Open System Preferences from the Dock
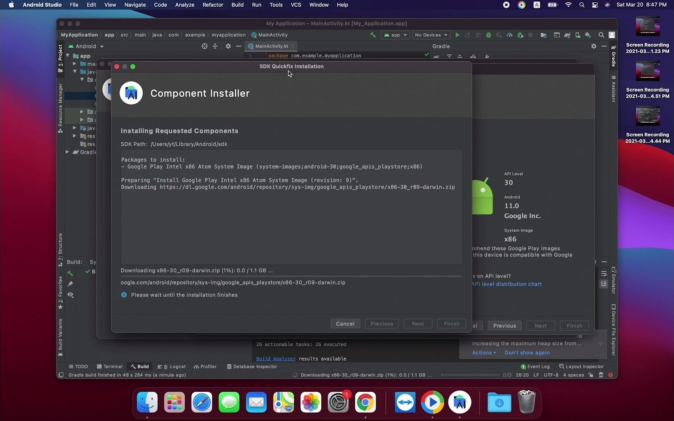 [x=338, y=402]
